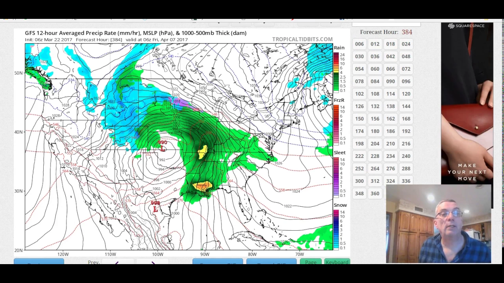Select forecast hour 072
The image size is (504, 283).
pyautogui.click(x=406, y=69)
